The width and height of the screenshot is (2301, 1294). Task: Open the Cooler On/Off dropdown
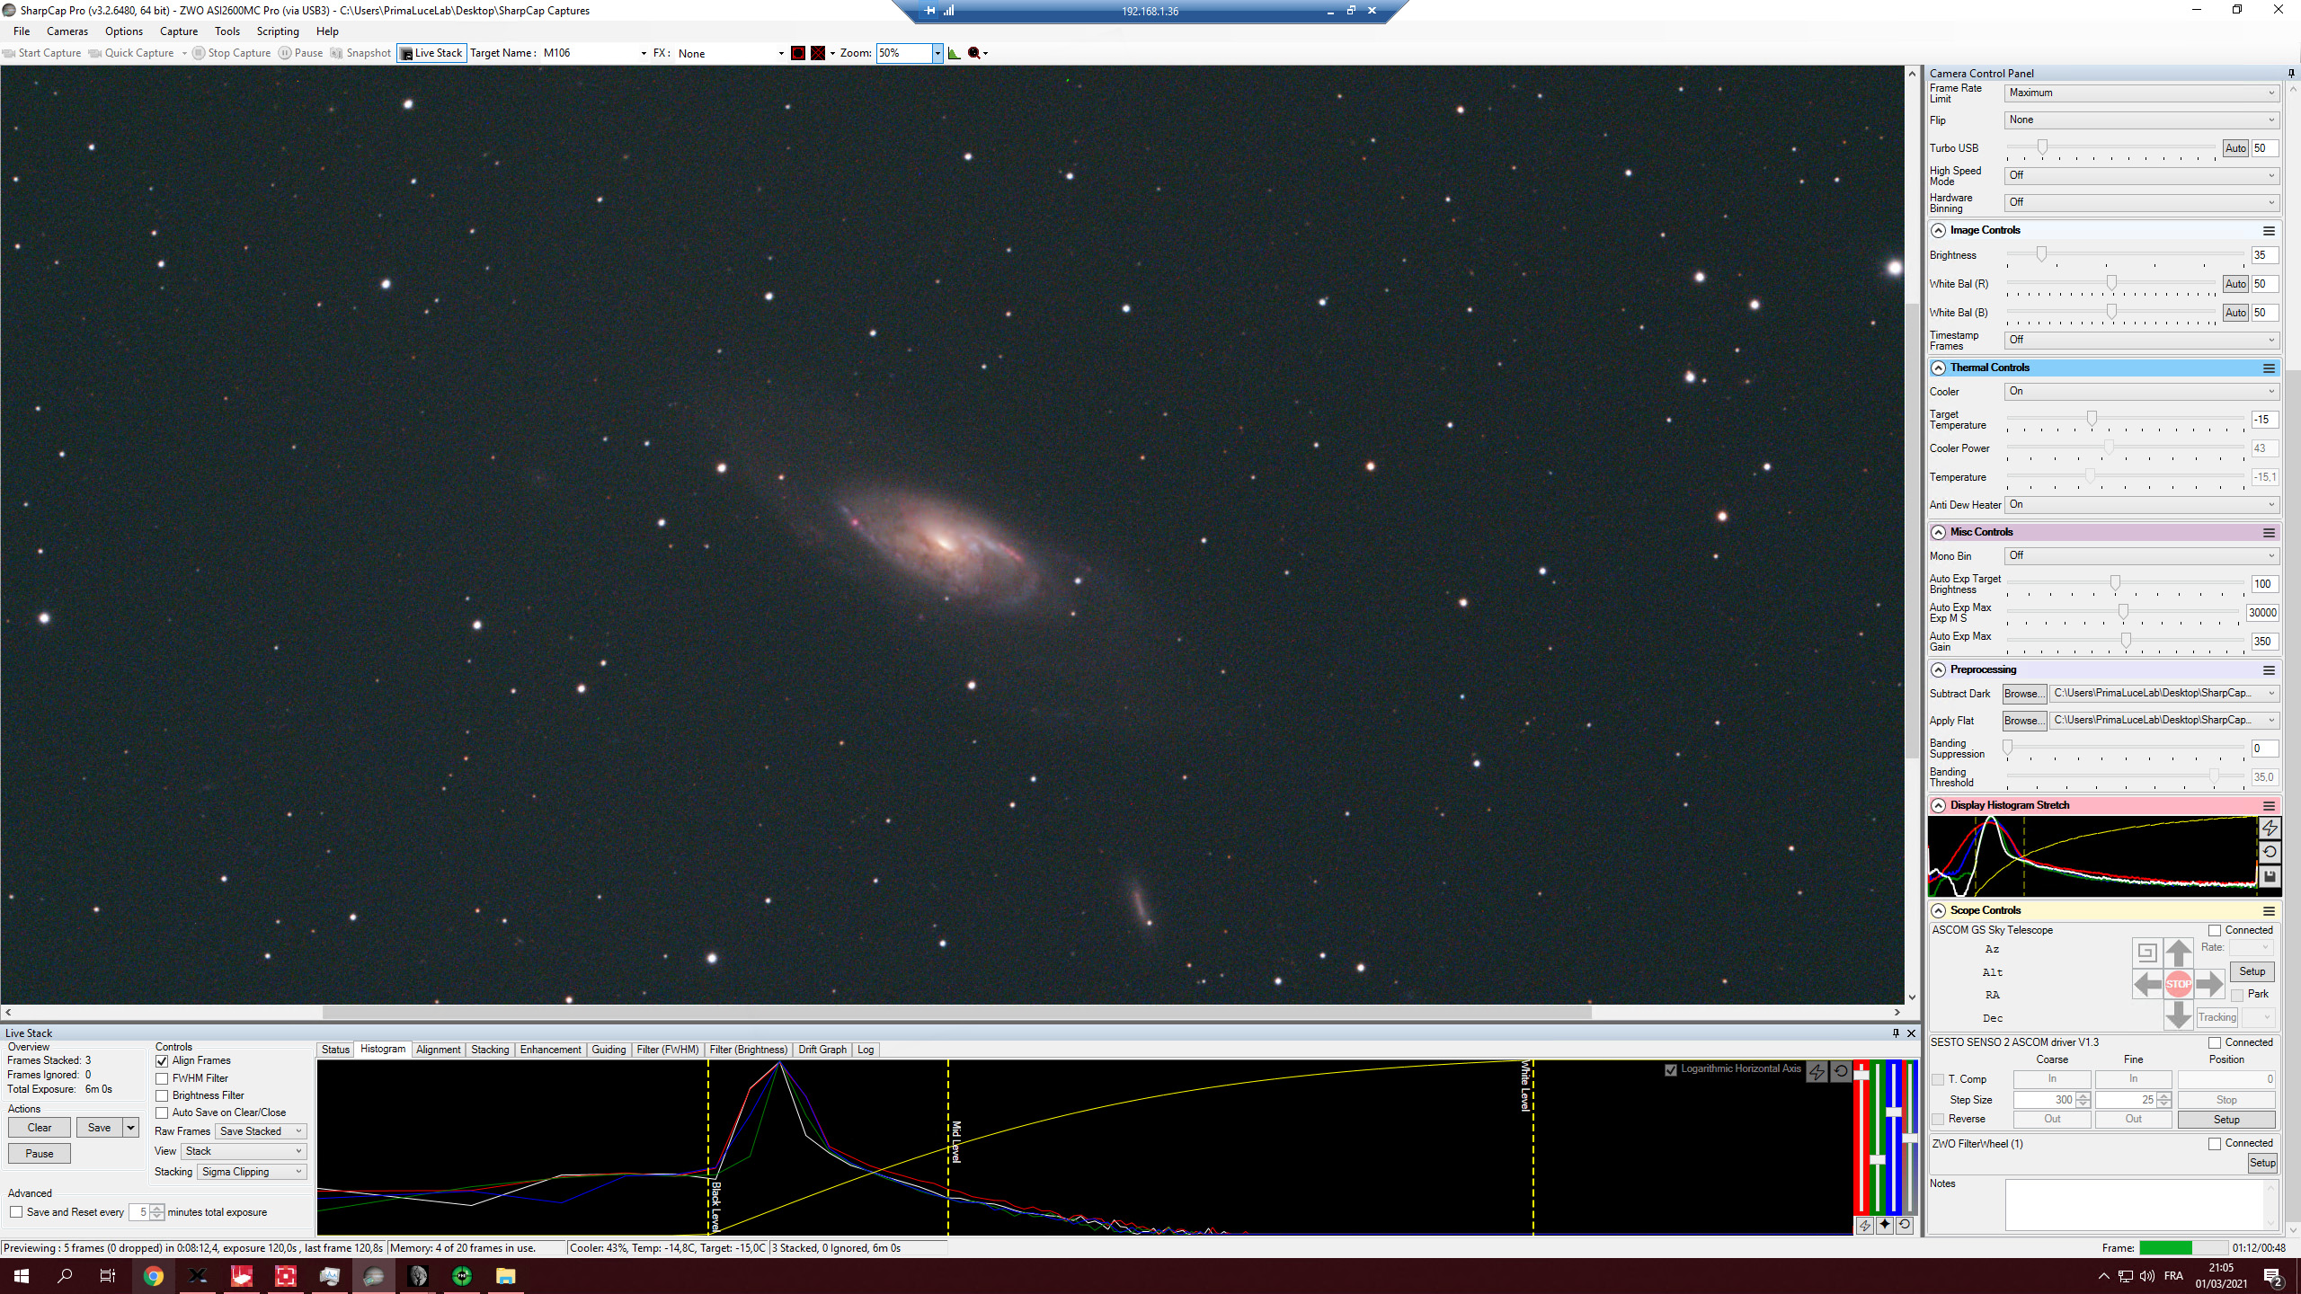pos(2142,391)
